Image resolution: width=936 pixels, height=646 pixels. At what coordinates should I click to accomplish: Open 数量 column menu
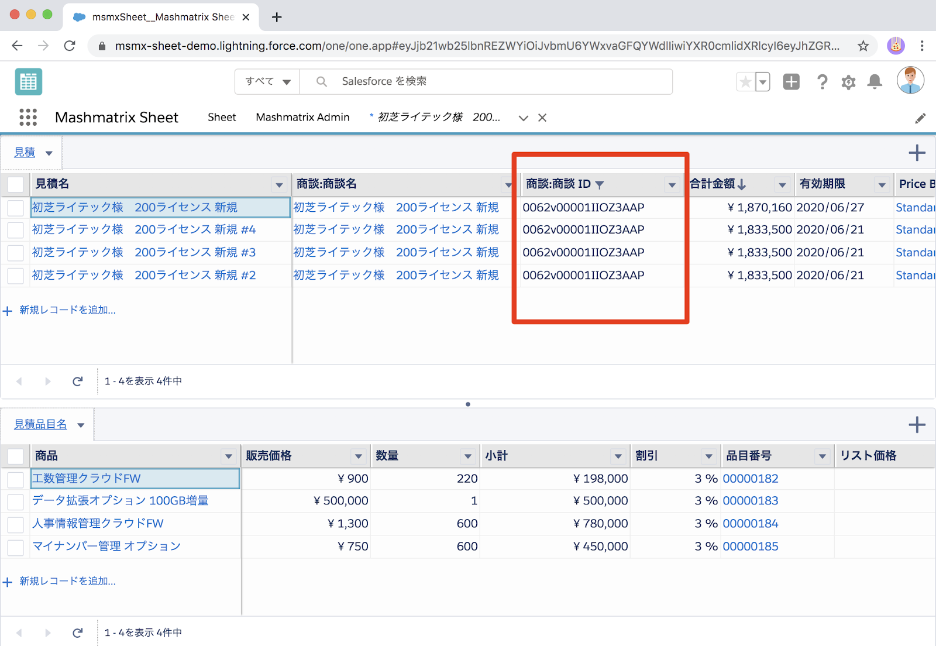468,456
